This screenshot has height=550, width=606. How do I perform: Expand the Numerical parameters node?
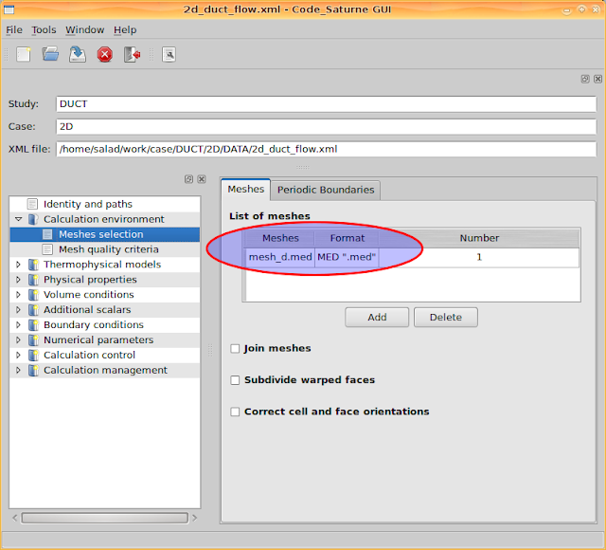pos(18,339)
